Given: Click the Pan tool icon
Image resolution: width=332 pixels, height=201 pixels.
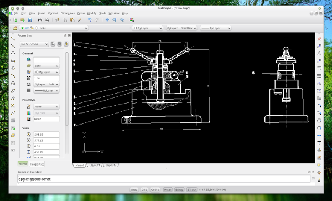Looking at the screenshot, I should 107,20.
